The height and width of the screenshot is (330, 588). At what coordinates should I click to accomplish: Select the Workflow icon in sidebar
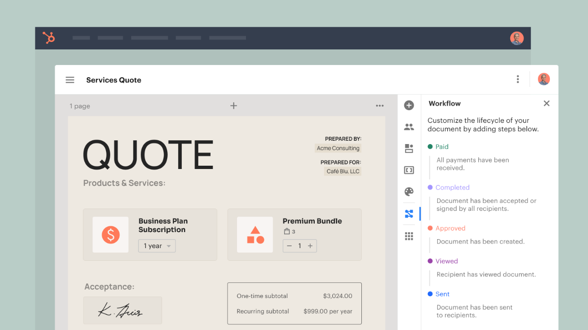pyautogui.click(x=409, y=214)
